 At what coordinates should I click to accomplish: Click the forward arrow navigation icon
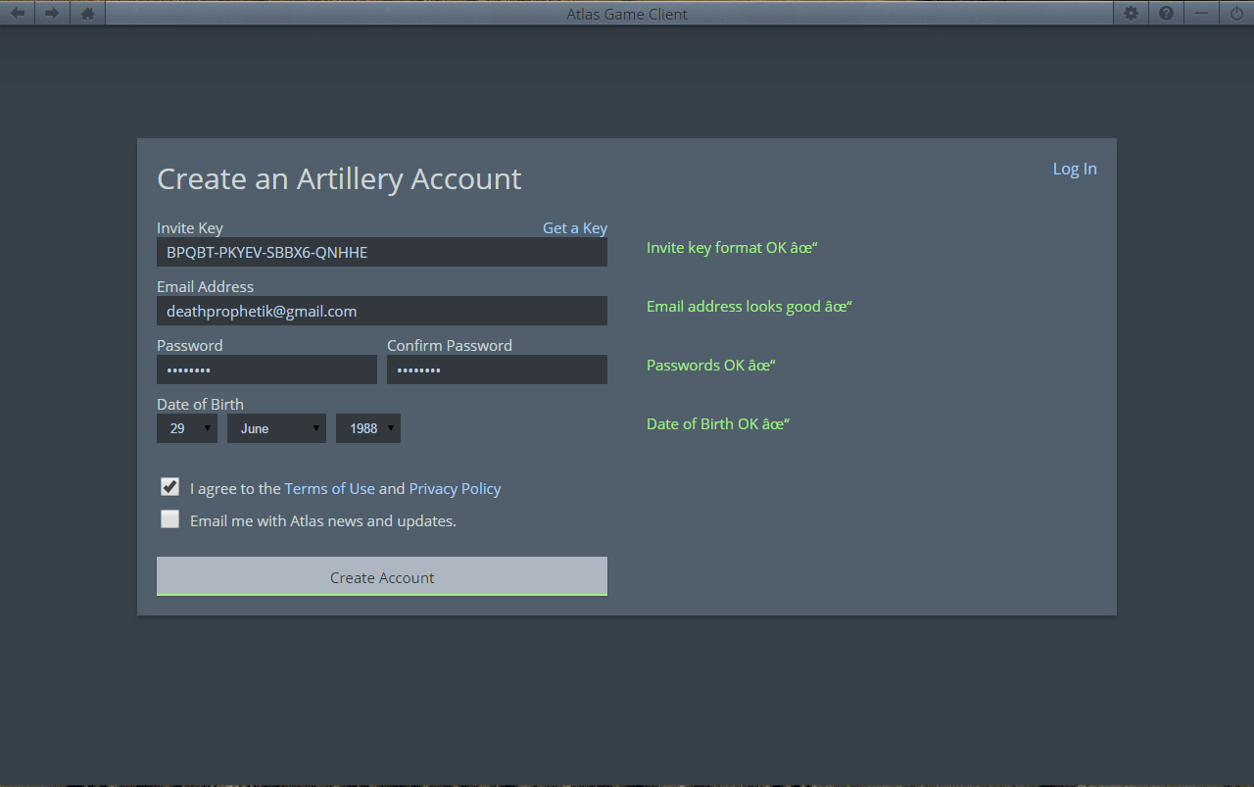point(52,14)
